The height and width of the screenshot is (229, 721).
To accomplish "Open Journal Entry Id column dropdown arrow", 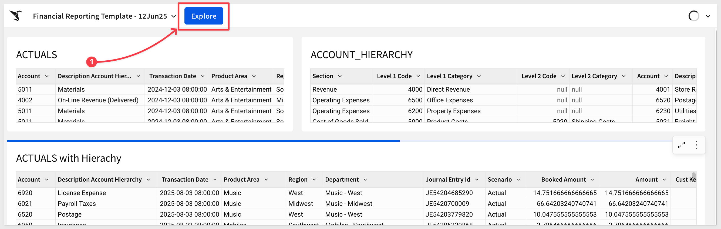I will pos(477,180).
